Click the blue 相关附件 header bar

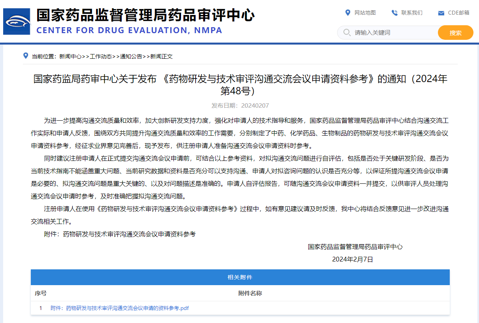click(x=240, y=277)
